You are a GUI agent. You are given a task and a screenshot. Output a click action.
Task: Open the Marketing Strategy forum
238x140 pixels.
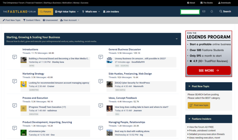pyautogui.click(x=33, y=74)
